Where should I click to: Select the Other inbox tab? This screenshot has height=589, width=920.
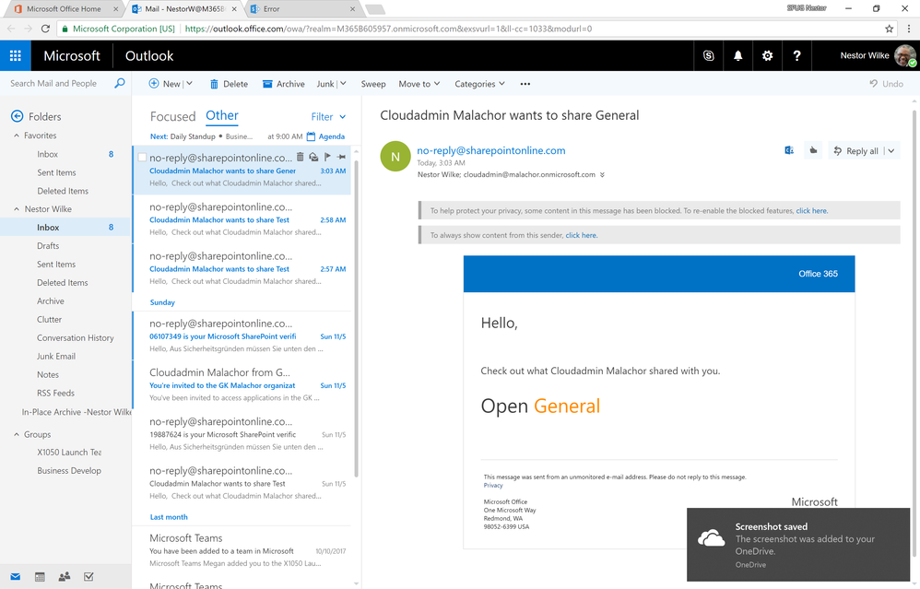tap(222, 115)
